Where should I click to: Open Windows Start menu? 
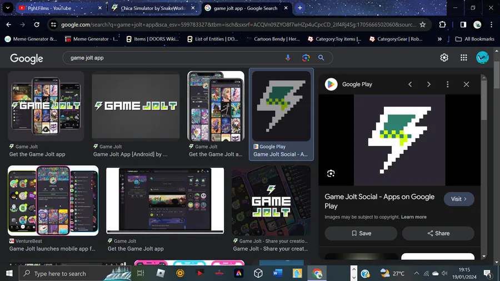pos(9,273)
